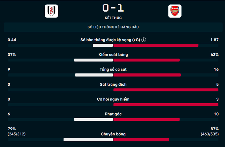
Task: Click the red Arsenal xG bar
Action: pyautogui.click(x=156, y=45)
